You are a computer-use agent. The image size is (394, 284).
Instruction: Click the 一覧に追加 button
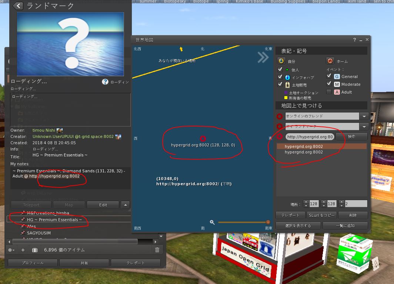click(345, 226)
